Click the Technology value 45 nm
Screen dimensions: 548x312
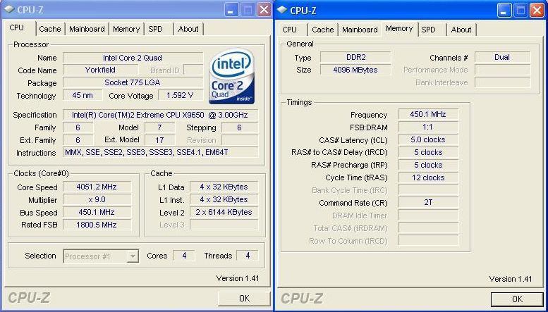pyautogui.click(x=83, y=95)
